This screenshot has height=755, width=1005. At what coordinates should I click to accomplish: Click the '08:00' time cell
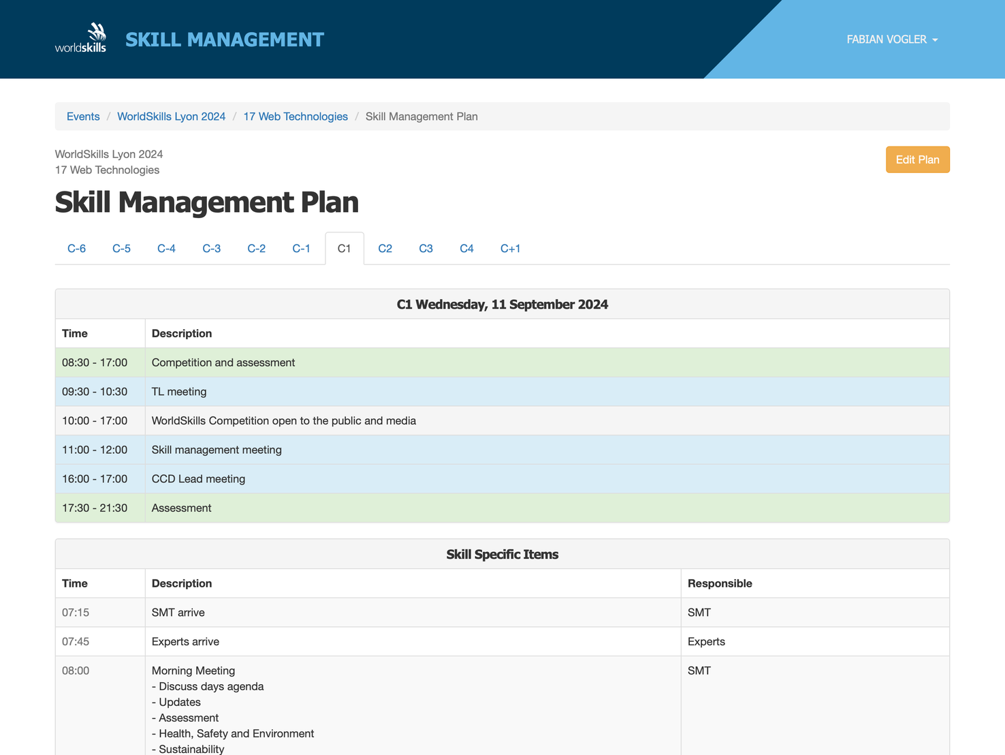point(100,705)
